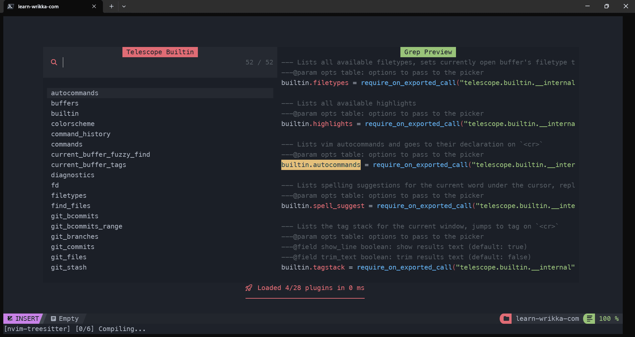Maximize or restore the terminal window
Image resolution: width=635 pixels, height=337 pixels.
pyautogui.click(x=607, y=6)
